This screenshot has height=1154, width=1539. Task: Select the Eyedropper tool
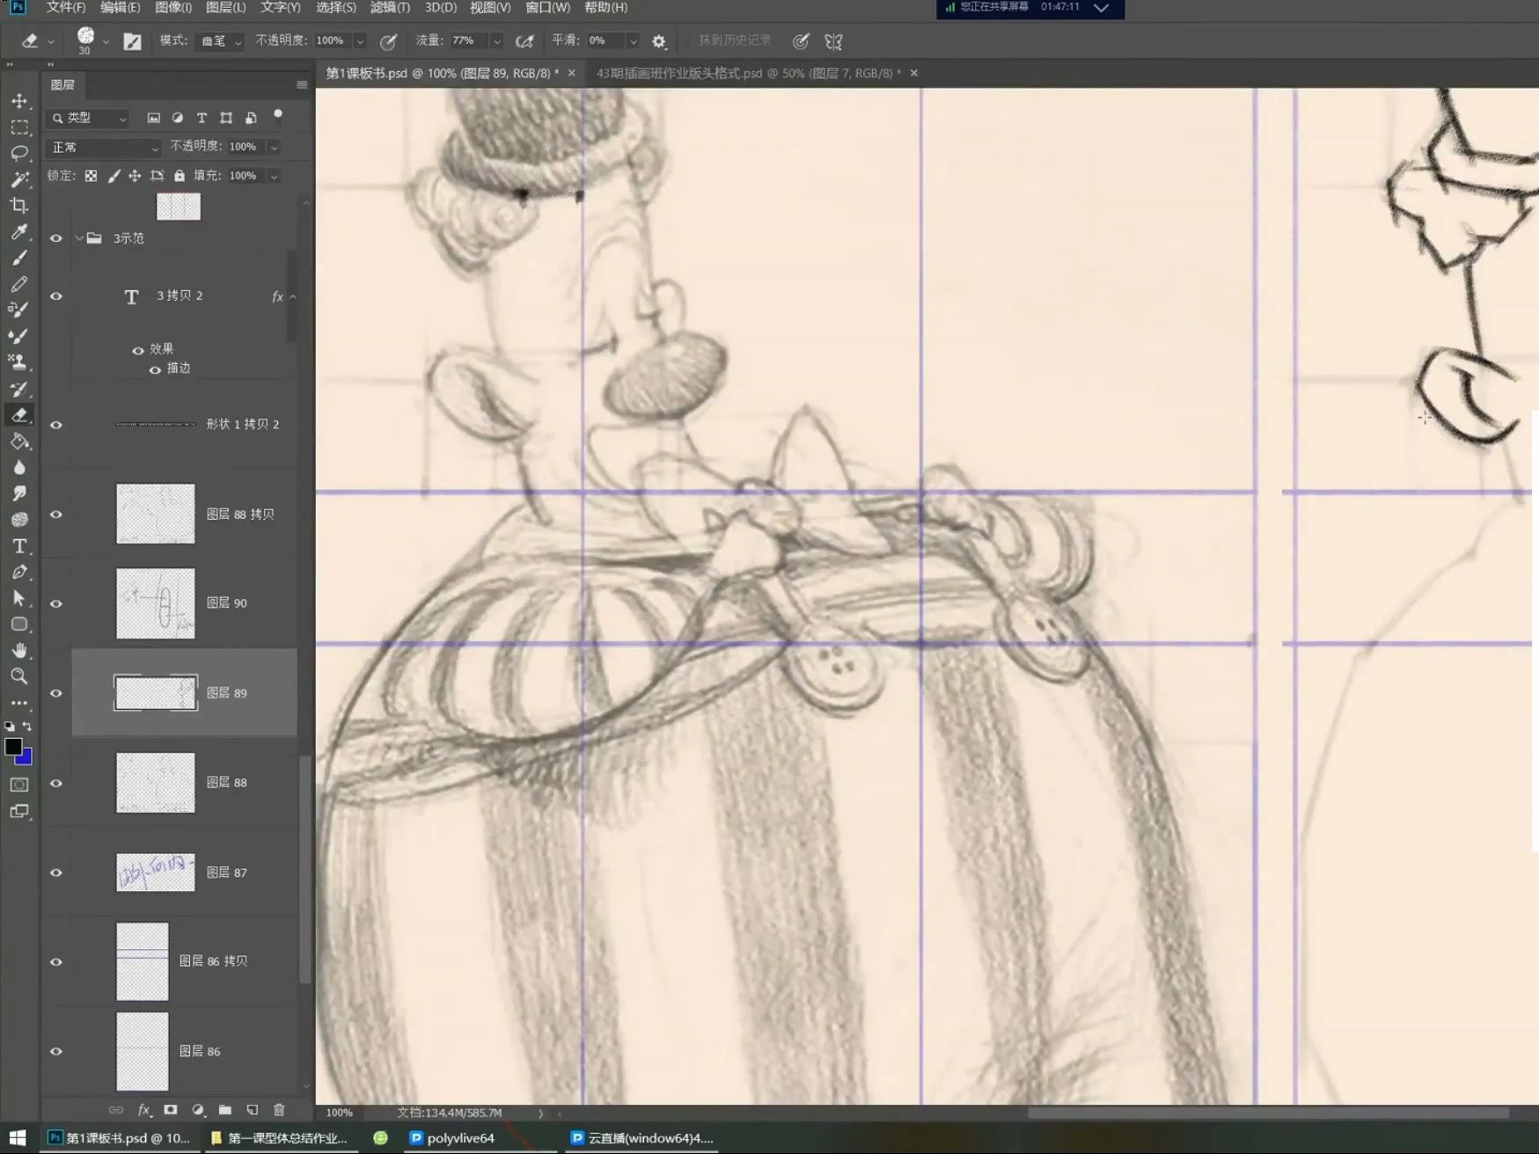19,231
